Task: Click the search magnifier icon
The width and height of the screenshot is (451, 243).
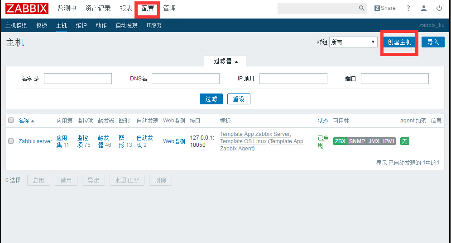Action: pyautogui.click(x=361, y=8)
